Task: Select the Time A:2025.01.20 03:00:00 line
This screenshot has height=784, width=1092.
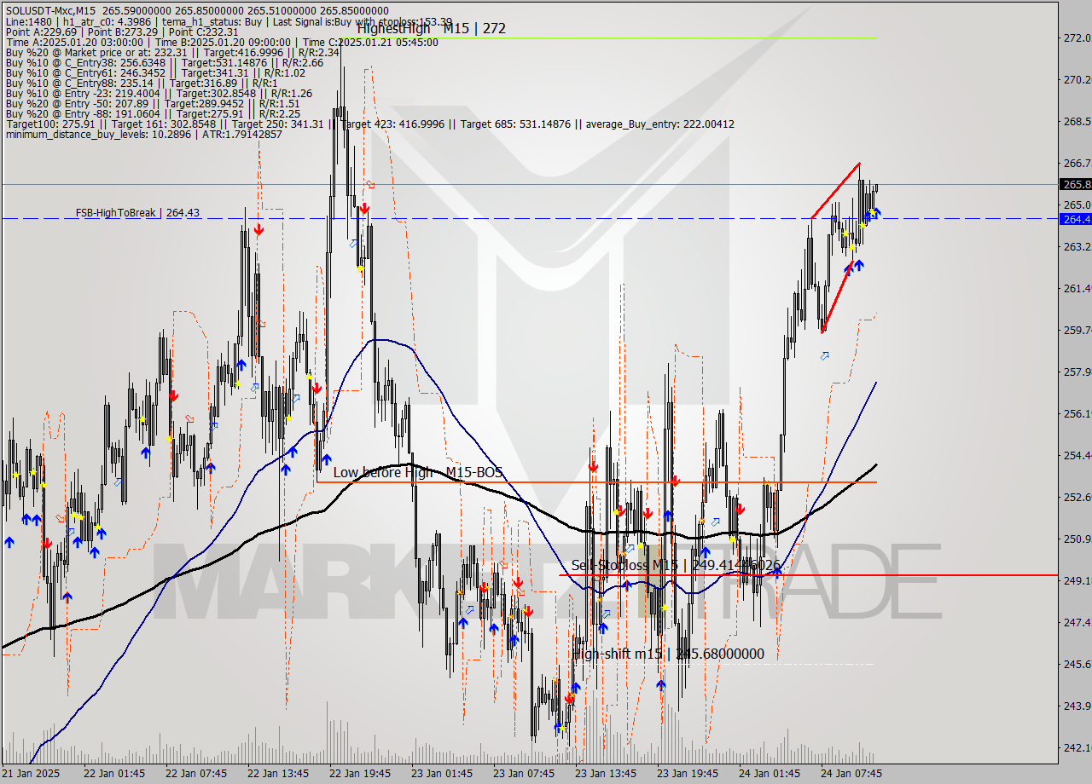Action: point(222,42)
